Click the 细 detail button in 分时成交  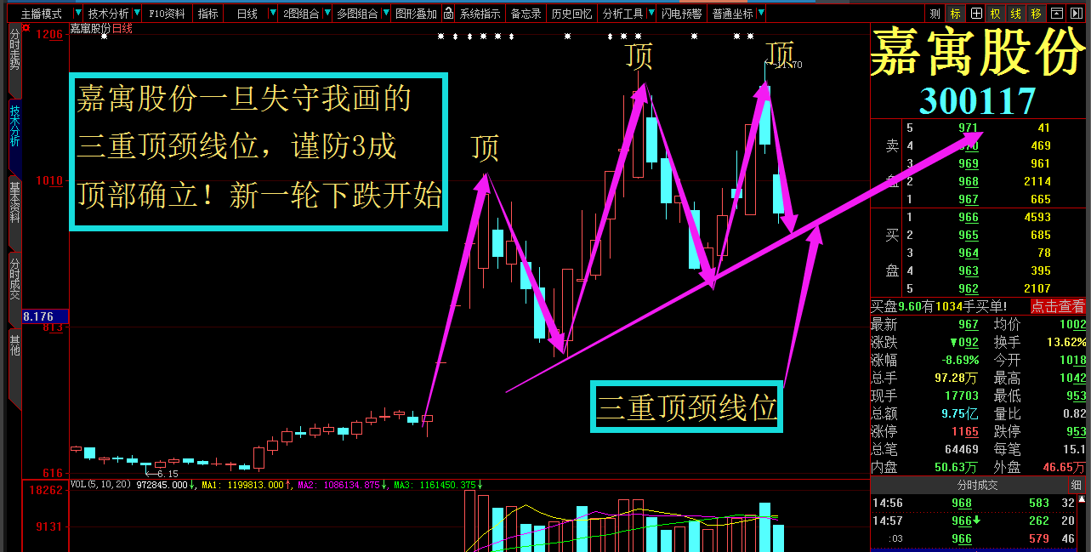click(1077, 485)
